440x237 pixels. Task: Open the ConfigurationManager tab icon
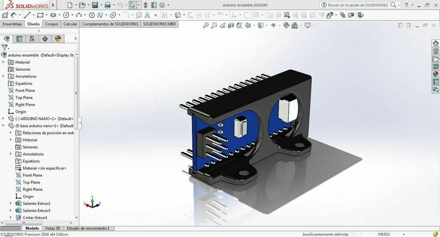tap(32, 39)
